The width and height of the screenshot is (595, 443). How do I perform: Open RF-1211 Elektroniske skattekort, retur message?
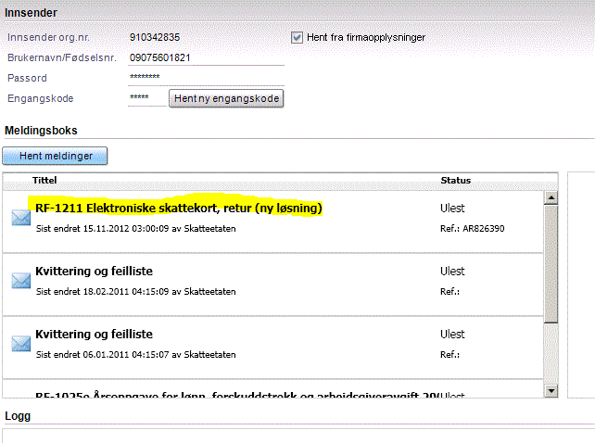(x=178, y=209)
